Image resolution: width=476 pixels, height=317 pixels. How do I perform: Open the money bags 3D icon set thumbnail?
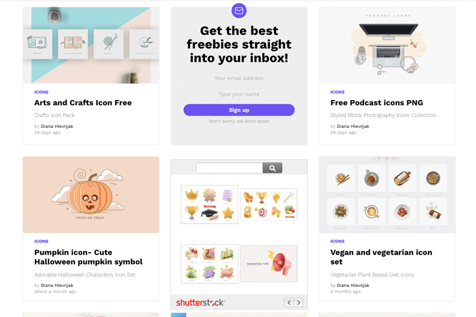(x=209, y=264)
